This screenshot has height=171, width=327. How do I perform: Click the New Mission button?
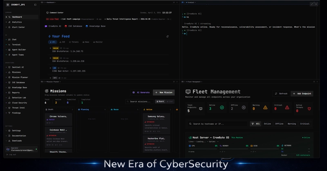[164, 92]
